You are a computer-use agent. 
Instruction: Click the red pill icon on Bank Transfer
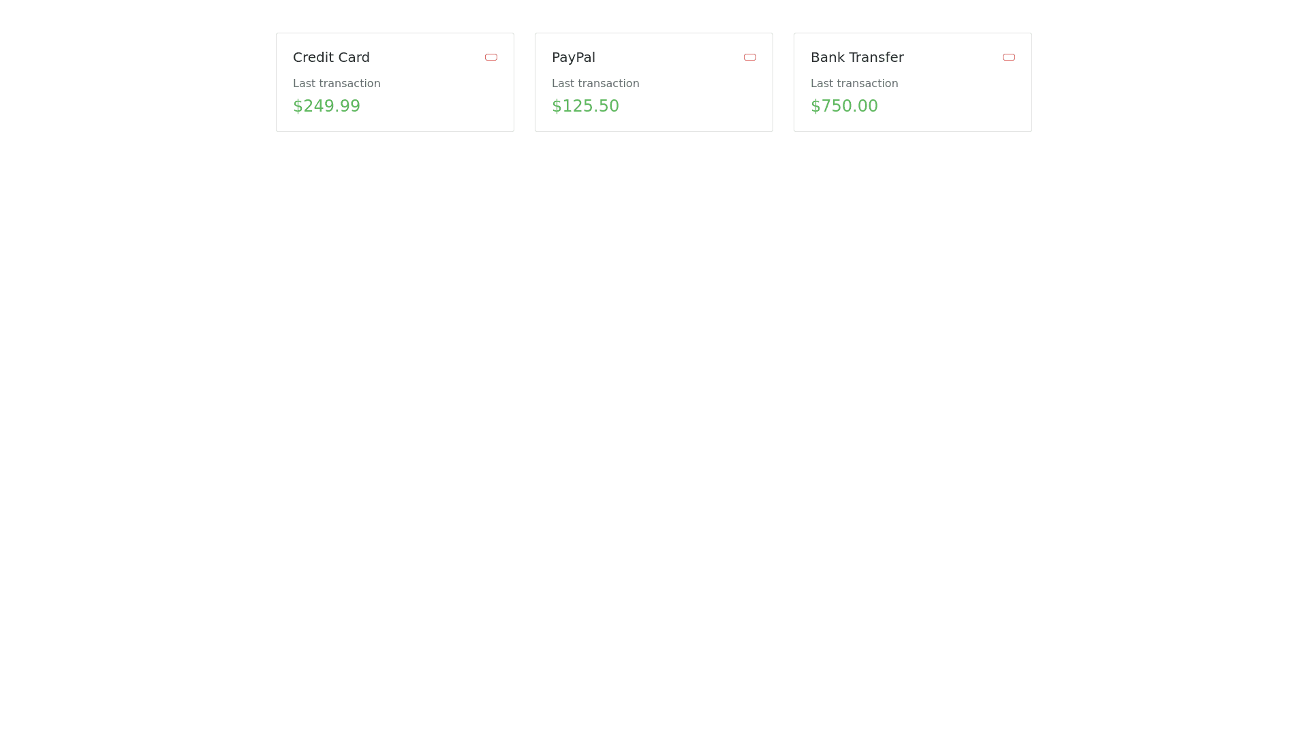pos(1009,57)
